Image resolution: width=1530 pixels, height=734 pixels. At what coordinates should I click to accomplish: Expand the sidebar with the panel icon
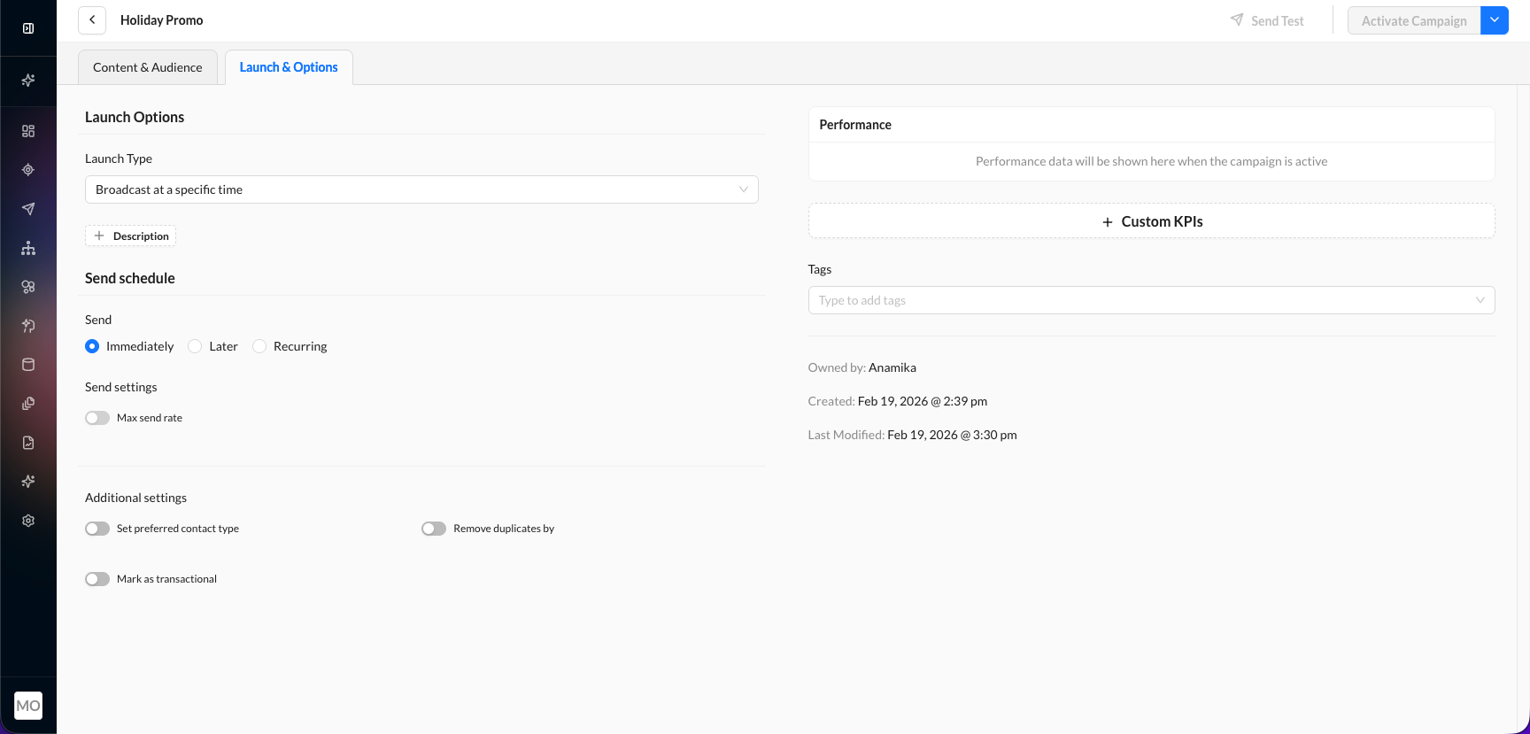coord(28,28)
